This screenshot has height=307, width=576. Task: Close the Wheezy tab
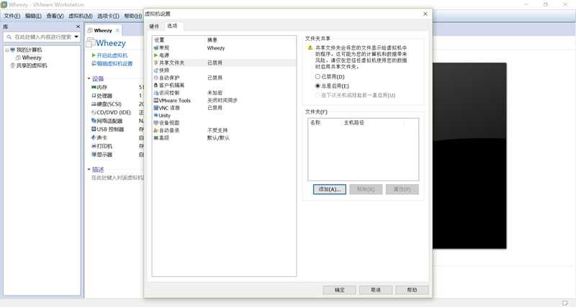click(117, 30)
